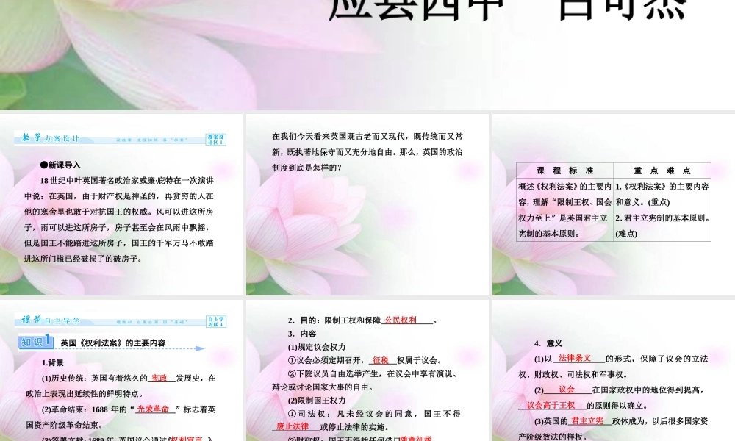The height and width of the screenshot is (441, 735).
Task: Click the 4. 意义 heading
Action: click(548, 343)
